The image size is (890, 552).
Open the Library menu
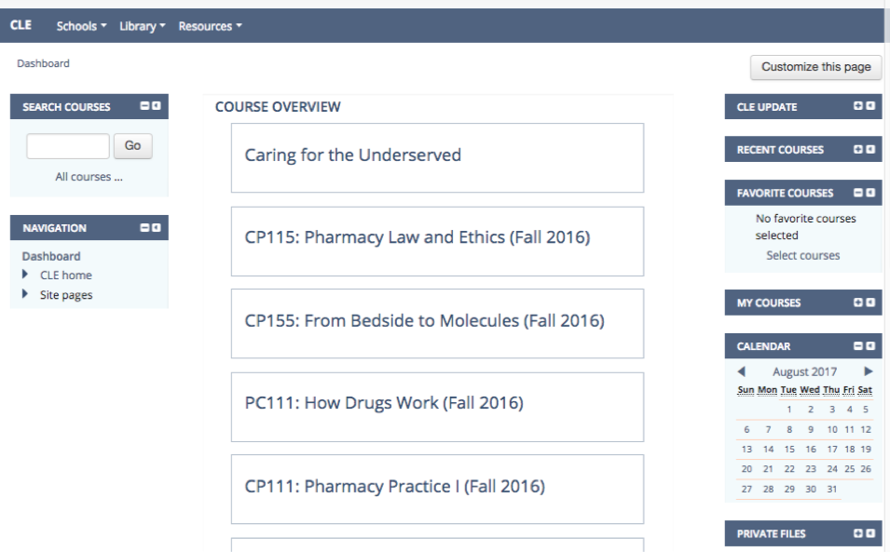click(x=142, y=26)
